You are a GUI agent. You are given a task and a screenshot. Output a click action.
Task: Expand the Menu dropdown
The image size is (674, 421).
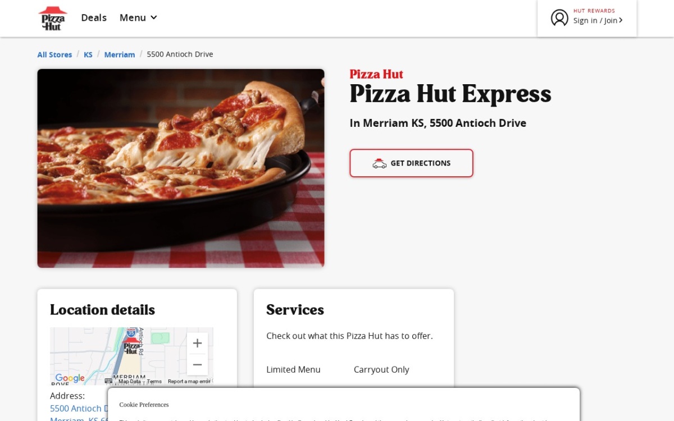click(138, 18)
